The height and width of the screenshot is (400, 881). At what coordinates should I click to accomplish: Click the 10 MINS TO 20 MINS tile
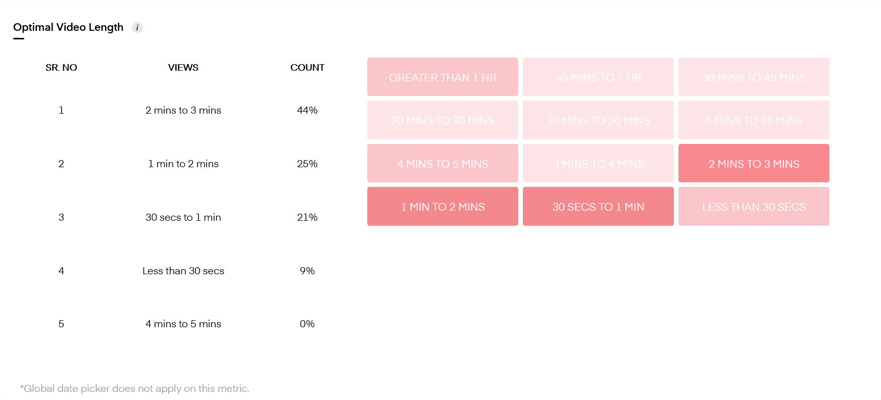tap(598, 120)
